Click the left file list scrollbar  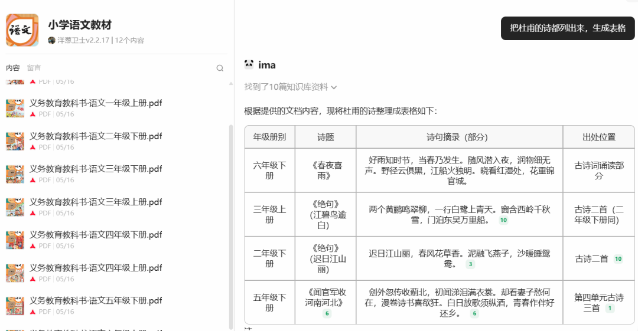coord(231,227)
